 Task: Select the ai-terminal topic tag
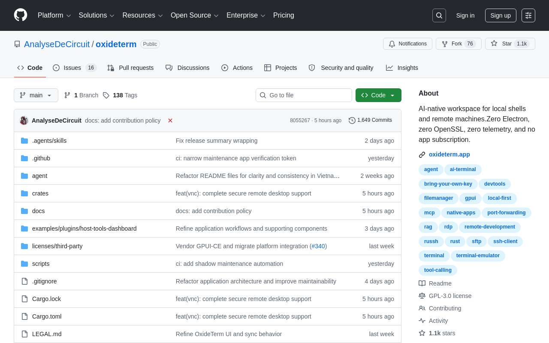coord(463,169)
